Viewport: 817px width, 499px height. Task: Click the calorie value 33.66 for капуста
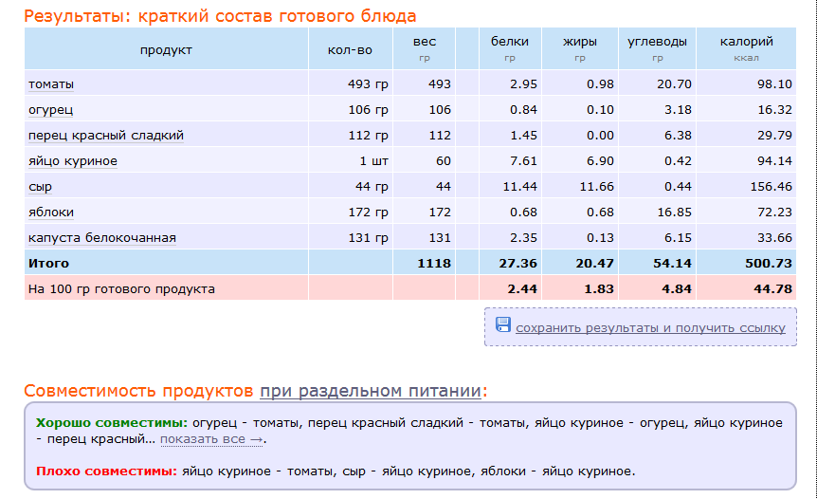[774, 238]
